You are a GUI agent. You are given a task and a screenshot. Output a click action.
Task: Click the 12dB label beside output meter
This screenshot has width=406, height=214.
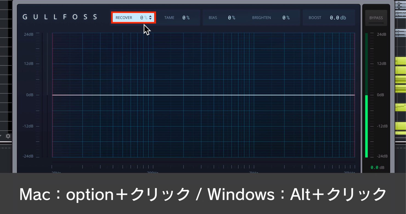(382, 63)
